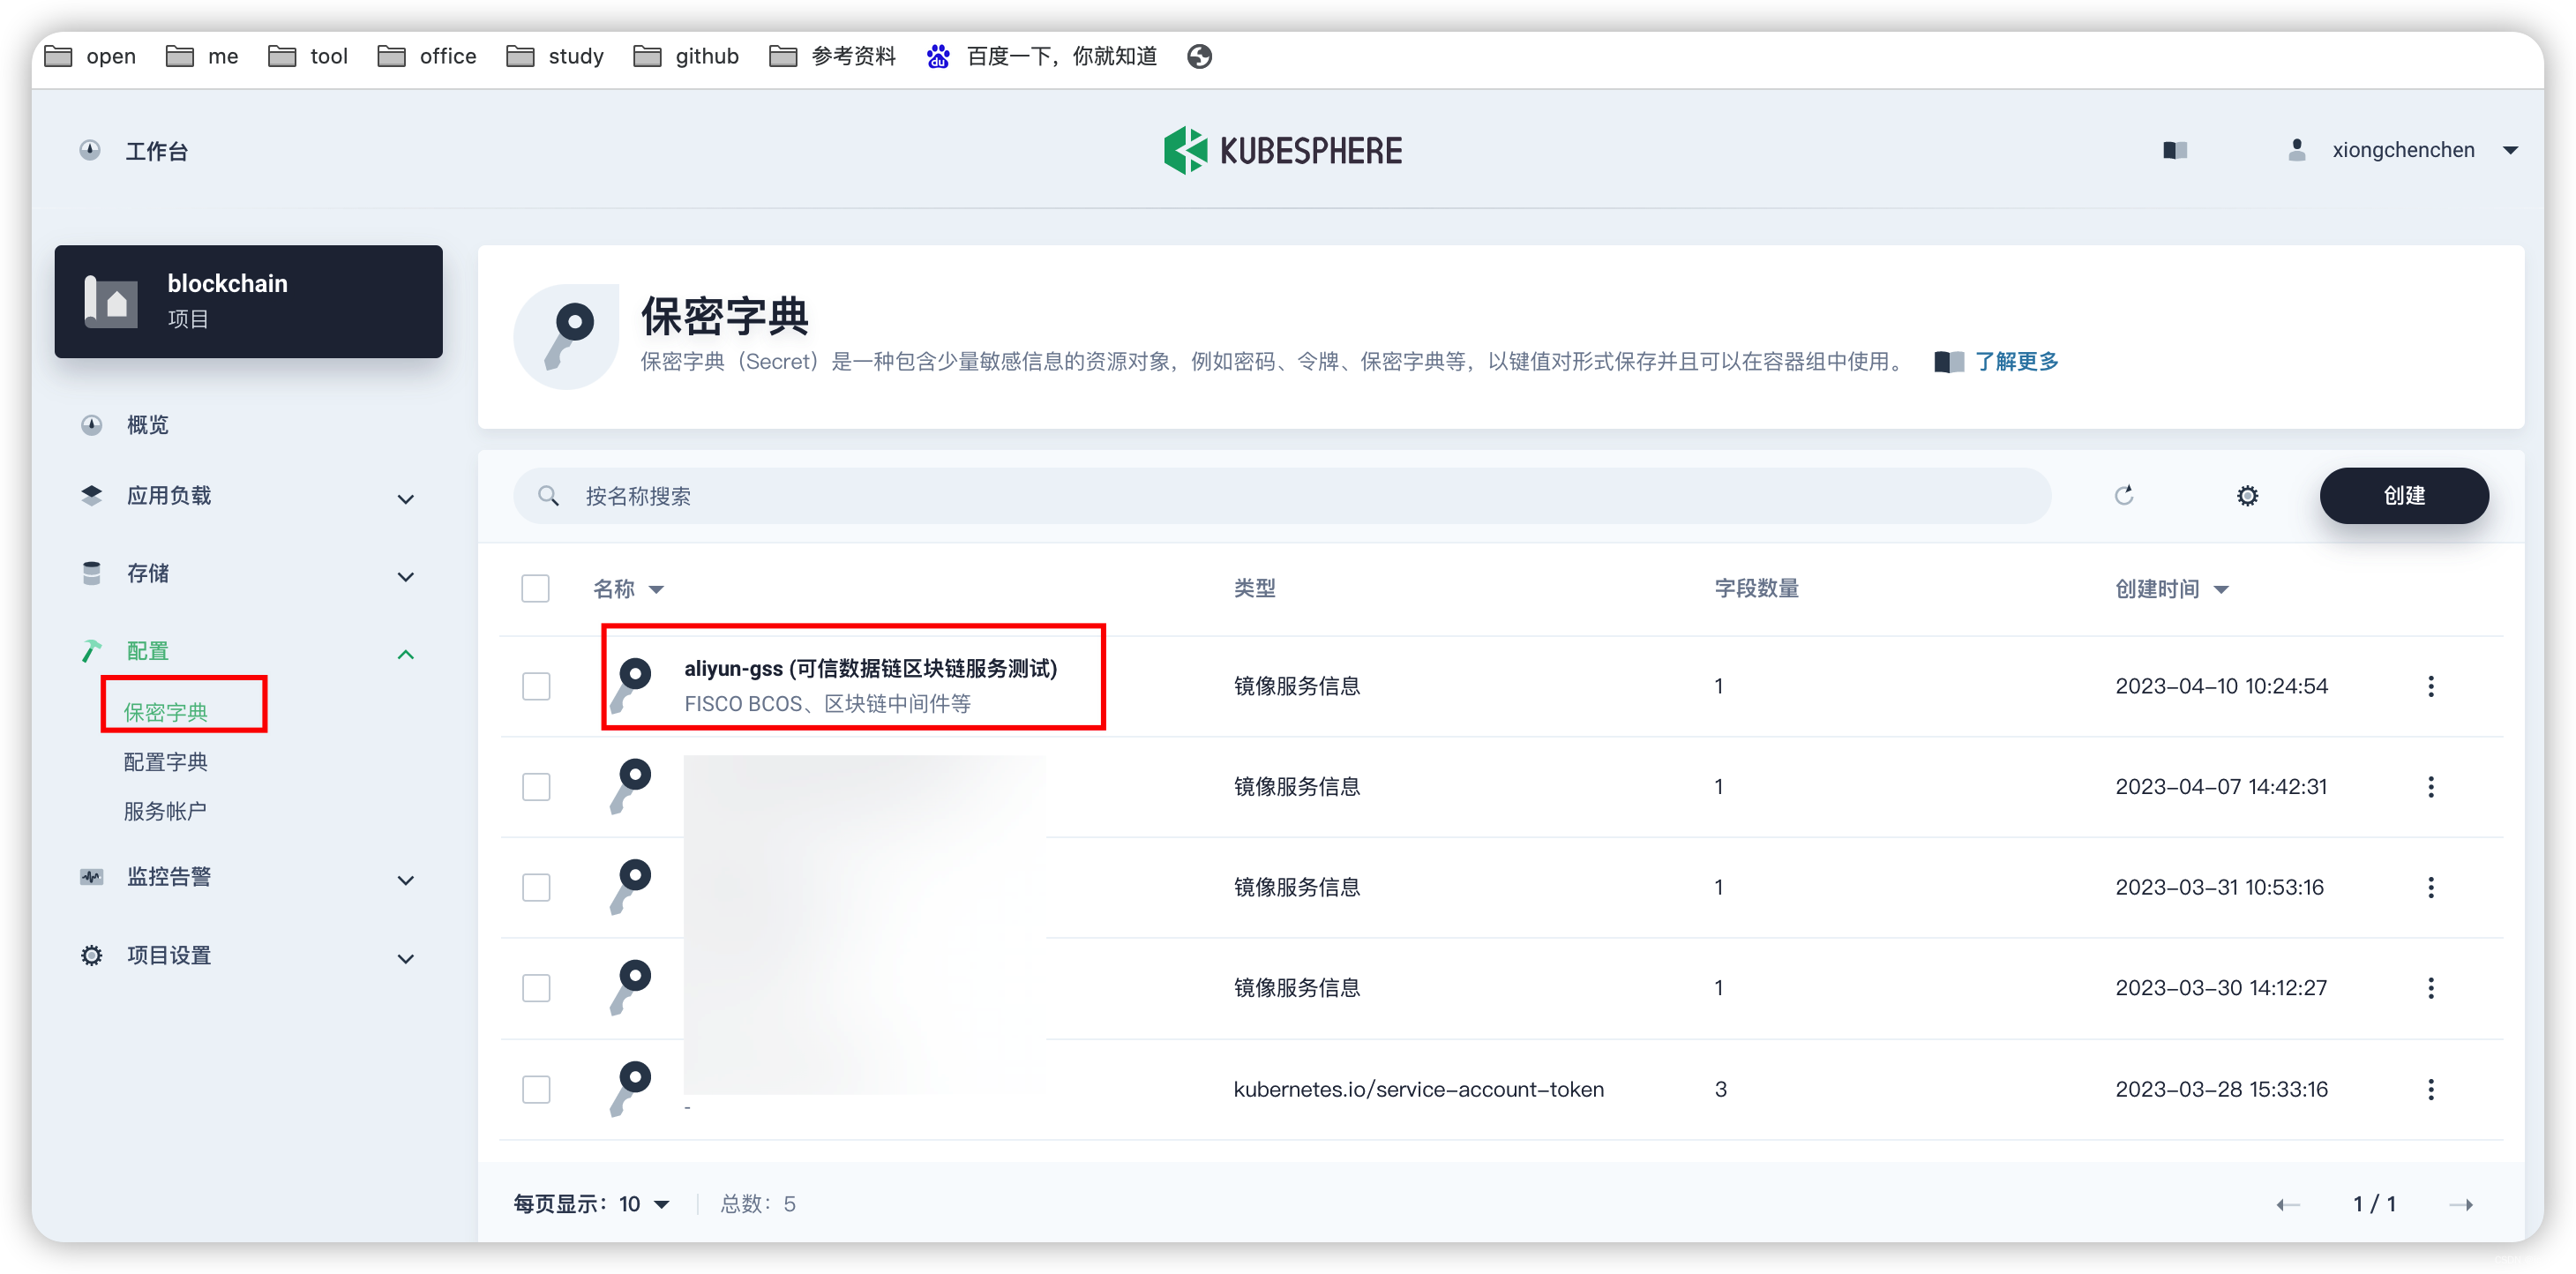Click the KubeSphere logo
Viewport: 2576px width, 1274px height.
1282,150
